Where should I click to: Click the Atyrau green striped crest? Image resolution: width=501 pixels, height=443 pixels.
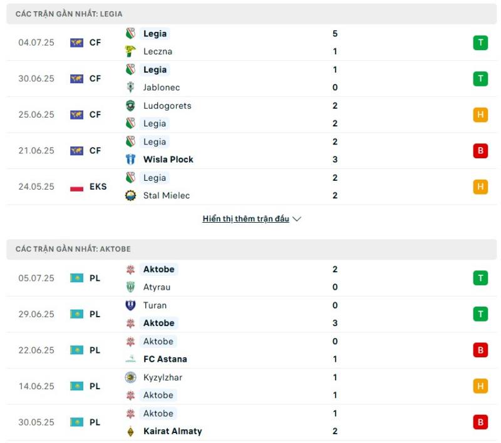coord(130,287)
